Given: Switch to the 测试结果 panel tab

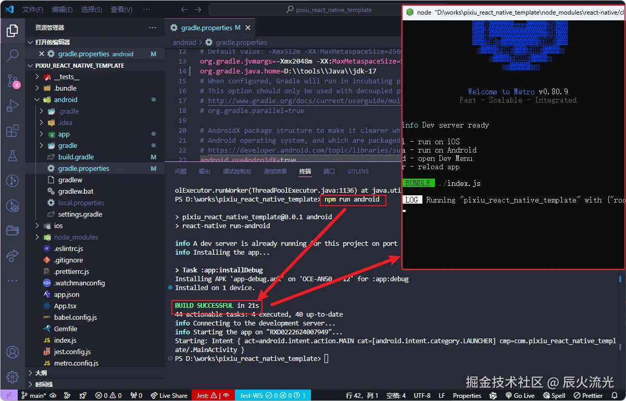Looking at the screenshot, I should [x=276, y=171].
